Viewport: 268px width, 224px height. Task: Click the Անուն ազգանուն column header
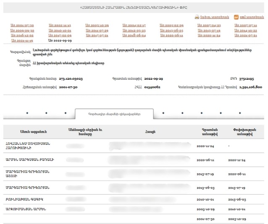pyautogui.click(x=27, y=132)
